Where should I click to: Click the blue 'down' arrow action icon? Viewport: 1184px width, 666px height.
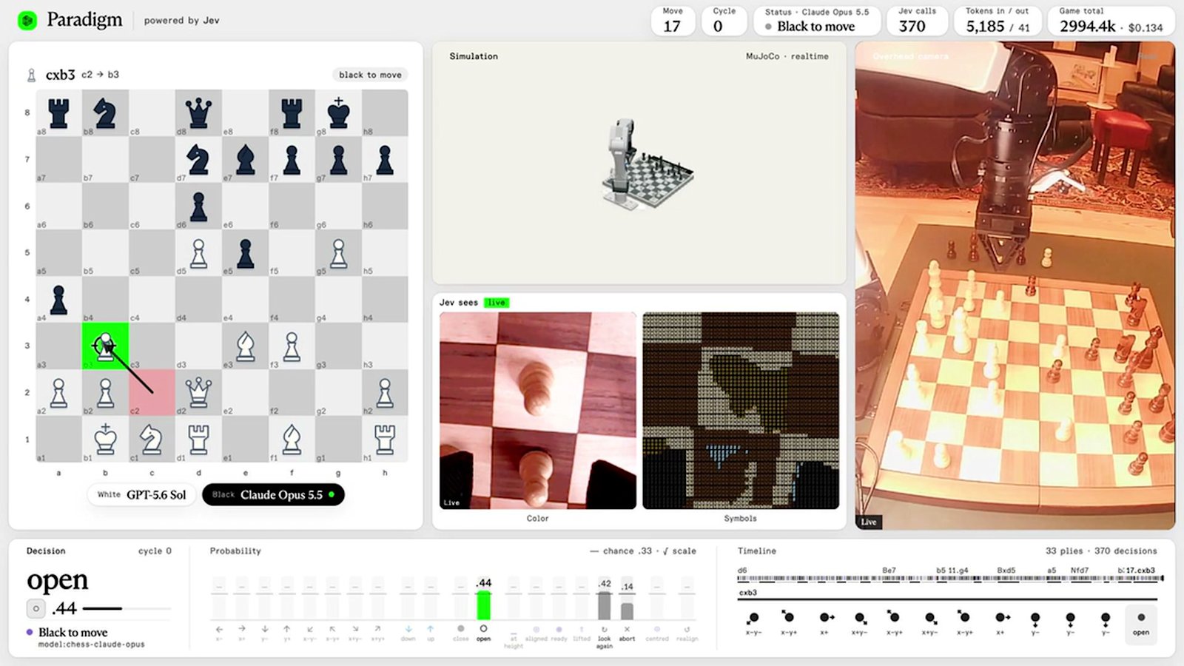pos(408,629)
